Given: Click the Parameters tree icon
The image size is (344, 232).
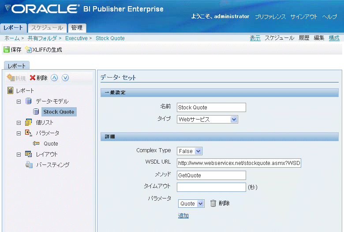Looking at the screenshot, I should click(29, 133).
